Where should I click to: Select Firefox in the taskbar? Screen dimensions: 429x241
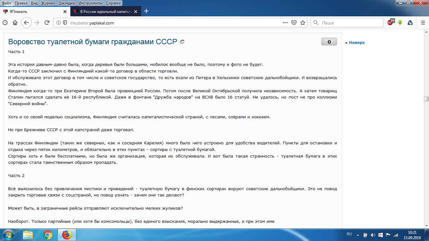(67, 235)
